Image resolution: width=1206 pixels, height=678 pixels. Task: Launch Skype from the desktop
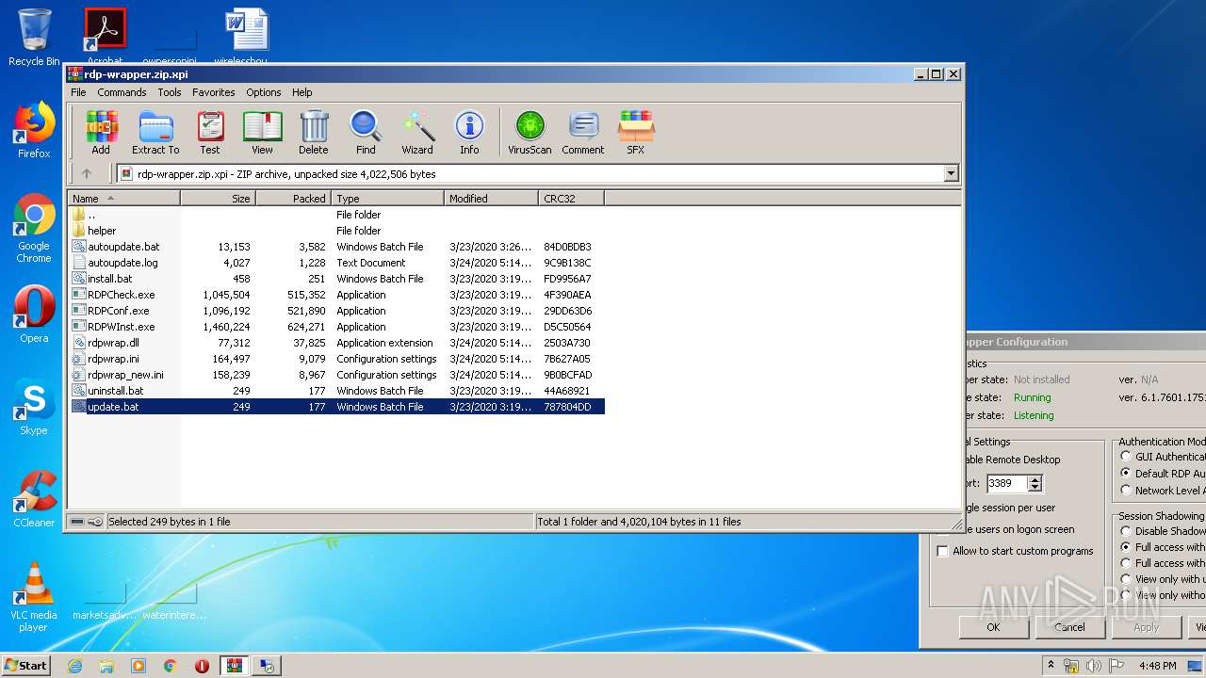click(x=34, y=407)
